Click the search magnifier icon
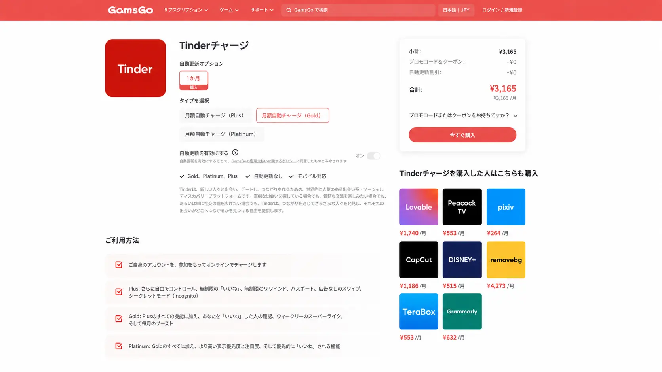The width and height of the screenshot is (662, 372). click(289, 10)
